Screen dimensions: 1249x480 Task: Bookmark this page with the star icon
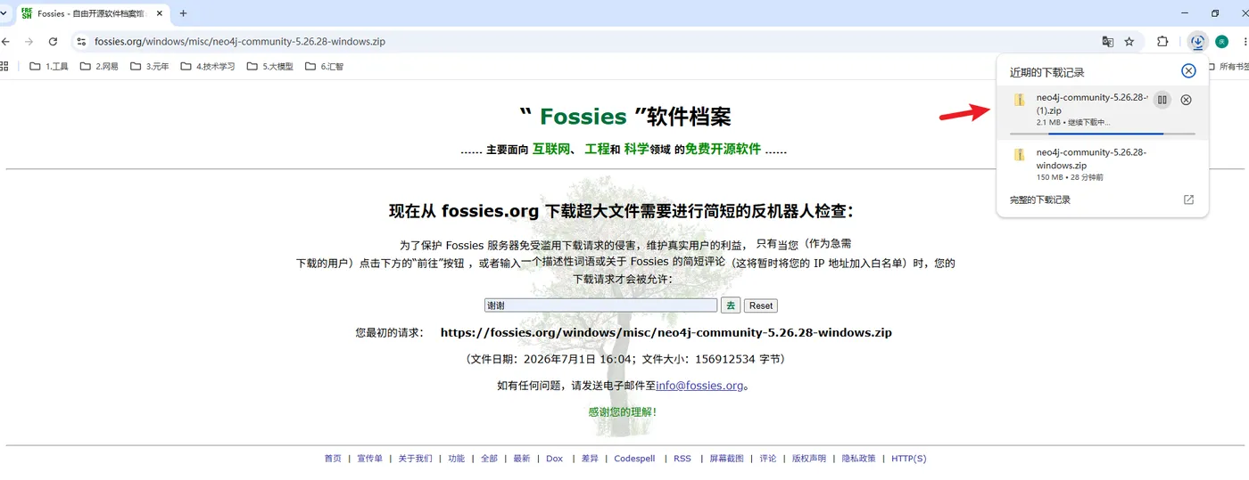pyautogui.click(x=1129, y=41)
